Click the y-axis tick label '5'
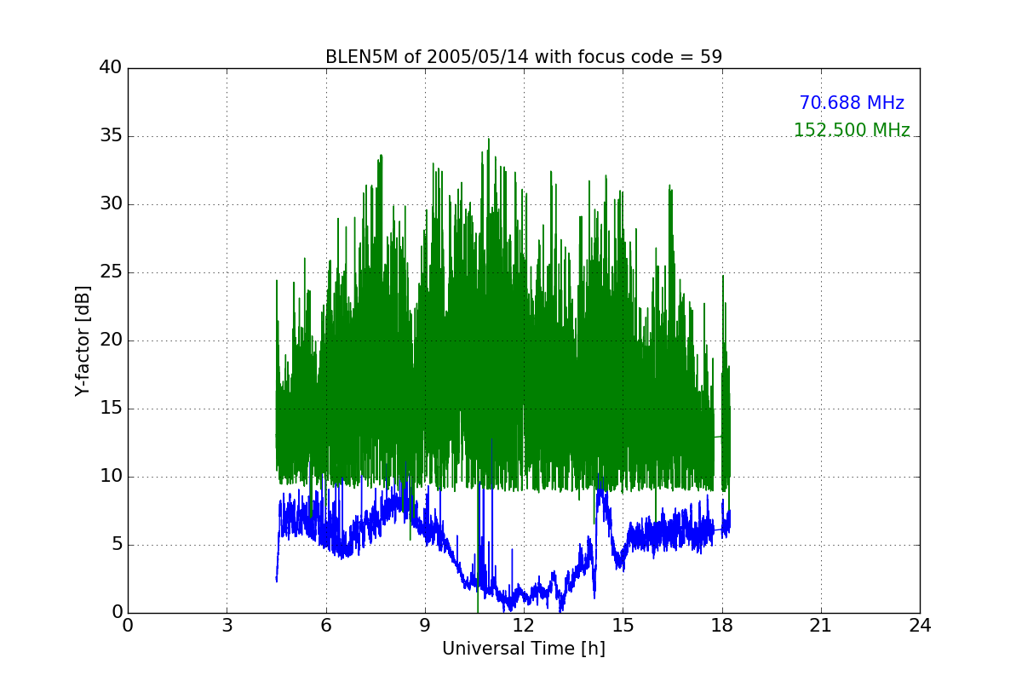 (x=117, y=545)
